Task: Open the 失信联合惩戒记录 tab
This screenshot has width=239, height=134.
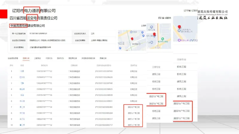Action: coord(88,58)
